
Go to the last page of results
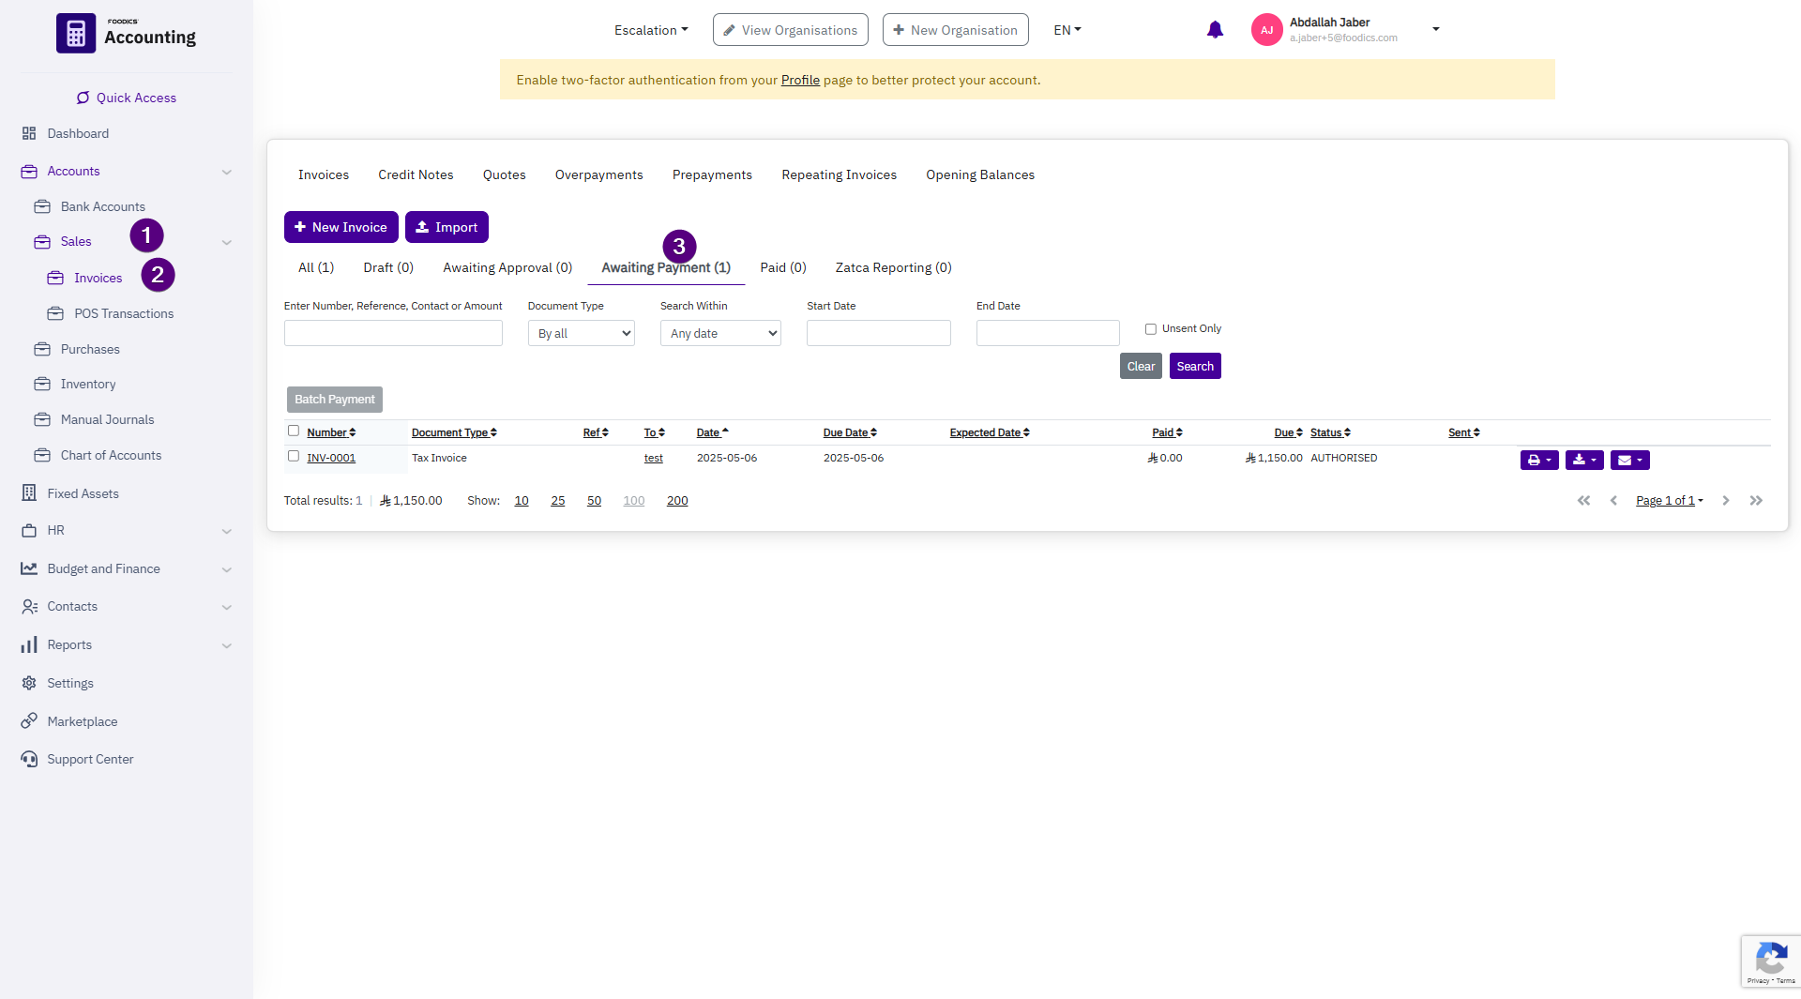(1756, 501)
